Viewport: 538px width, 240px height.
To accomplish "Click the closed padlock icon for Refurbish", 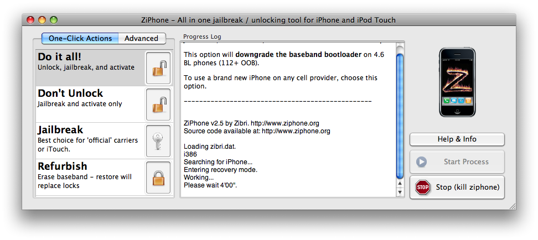I will 158,178.
